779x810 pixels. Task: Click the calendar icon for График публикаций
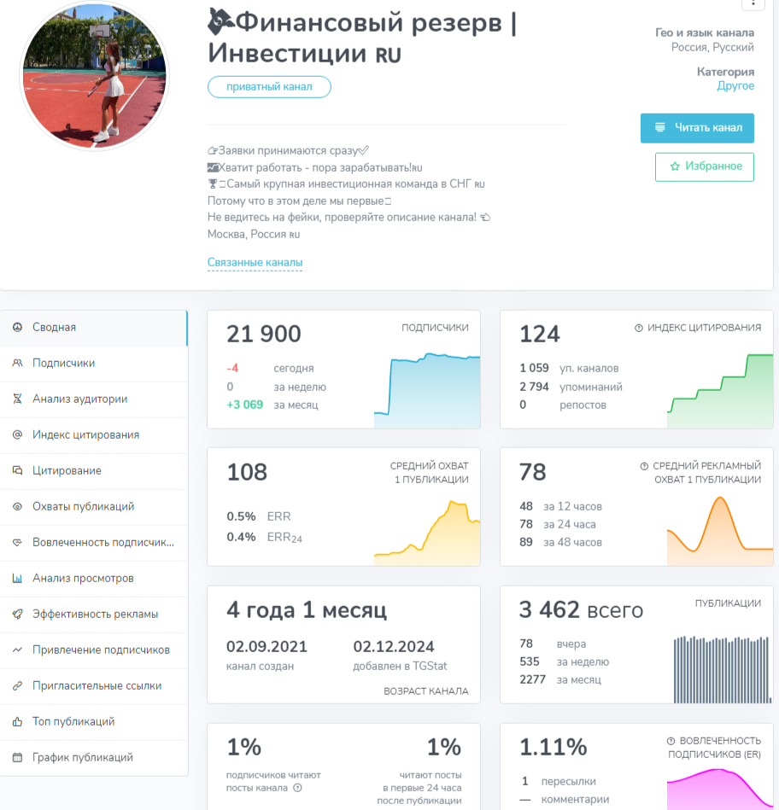pos(18,757)
